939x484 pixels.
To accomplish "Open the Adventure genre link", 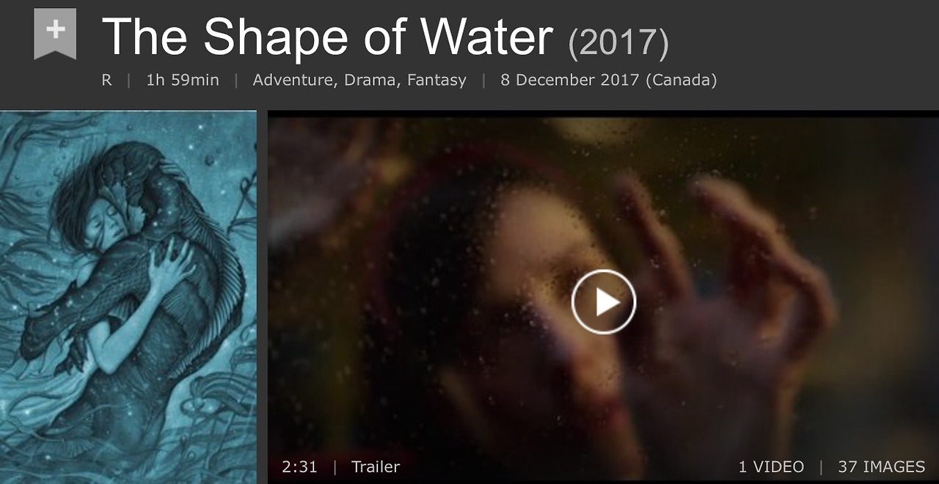I will [292, 80].
